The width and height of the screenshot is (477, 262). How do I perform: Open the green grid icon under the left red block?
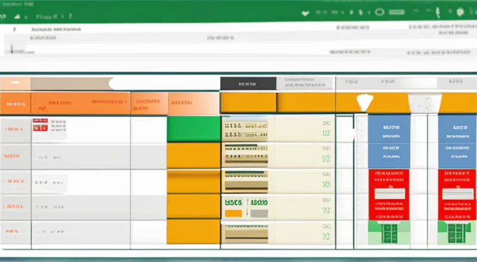pyautogui.click(x=389, y=230)
